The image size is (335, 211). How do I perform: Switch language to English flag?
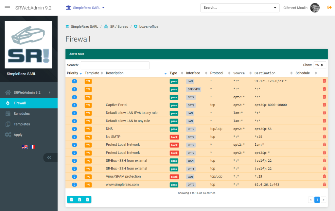pos(25,147)
